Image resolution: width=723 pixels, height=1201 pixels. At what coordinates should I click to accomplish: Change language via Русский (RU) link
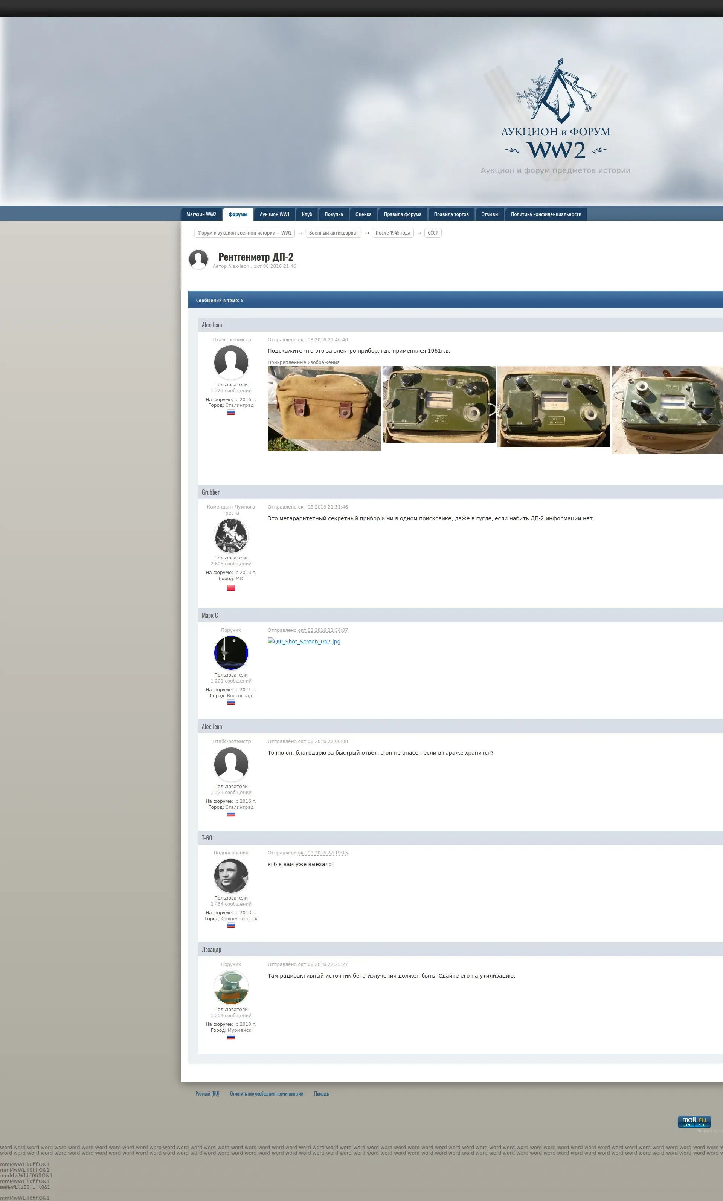point(207,1093)
